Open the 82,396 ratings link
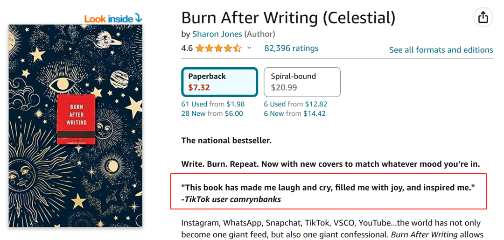This screenshot has height=240, width=504. [x=291, y=48]
